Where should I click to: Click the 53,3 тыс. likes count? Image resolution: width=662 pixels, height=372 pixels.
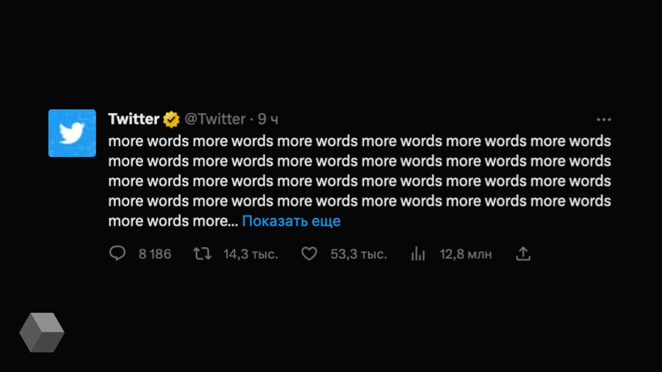(359, 254)
